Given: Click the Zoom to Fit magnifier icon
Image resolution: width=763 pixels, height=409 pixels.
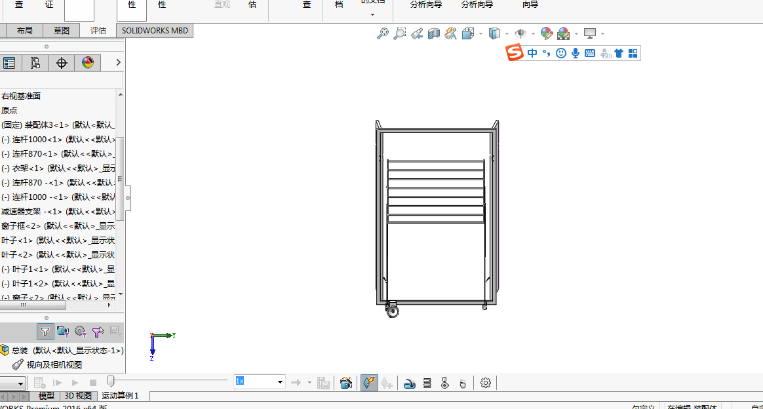Looking at the screenshot, I should [x=383, y=33].
